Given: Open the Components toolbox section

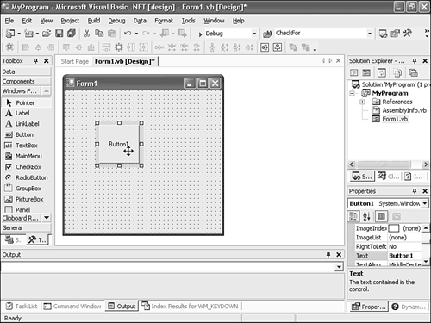Looking at the screenshot, I should coord(27,81).
